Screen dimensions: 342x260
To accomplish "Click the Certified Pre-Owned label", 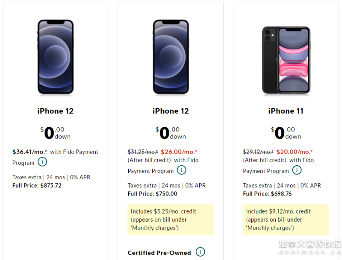I will click(x=159, y=253).
